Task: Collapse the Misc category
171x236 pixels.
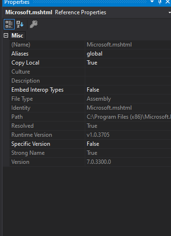Action: [x=6, y=35]
